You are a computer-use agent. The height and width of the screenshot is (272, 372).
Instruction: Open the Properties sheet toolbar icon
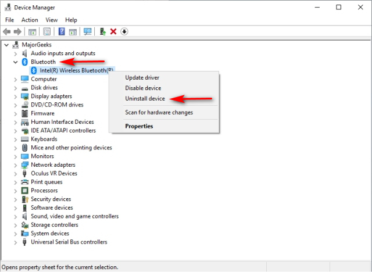point(47,31)
